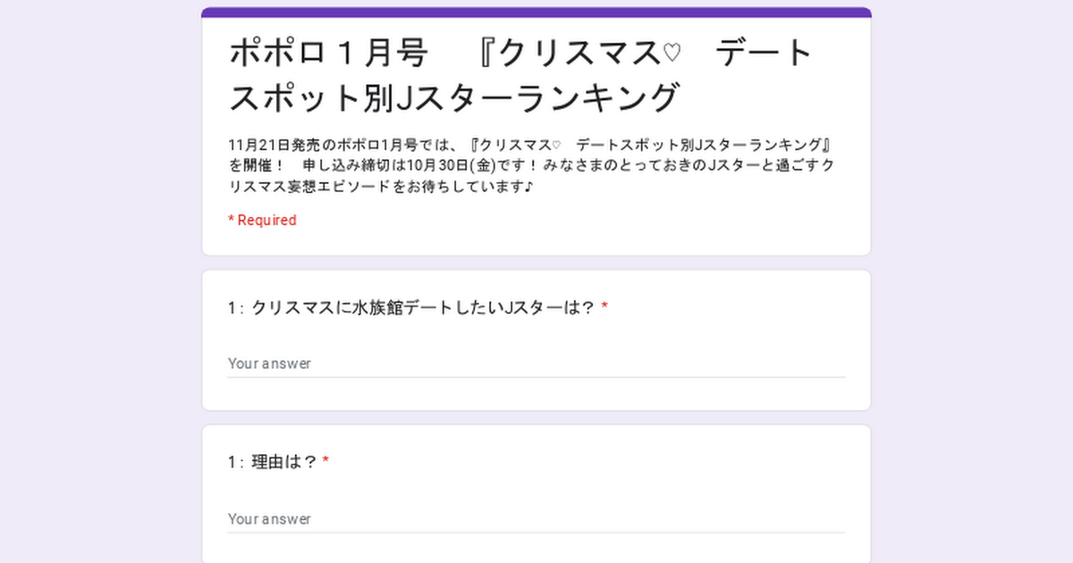This screenshot has width=1073, height=563.
Task: Click the 理由は answer field
Action: point(536,519)
